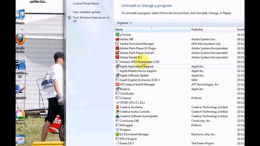Click the CCleaner program icon
This screenshot has width=260, height=146.
click(117, 98)
